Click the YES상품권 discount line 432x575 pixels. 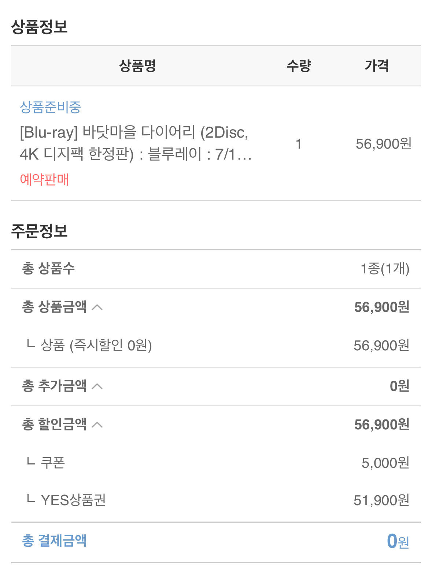pos(73,500)
